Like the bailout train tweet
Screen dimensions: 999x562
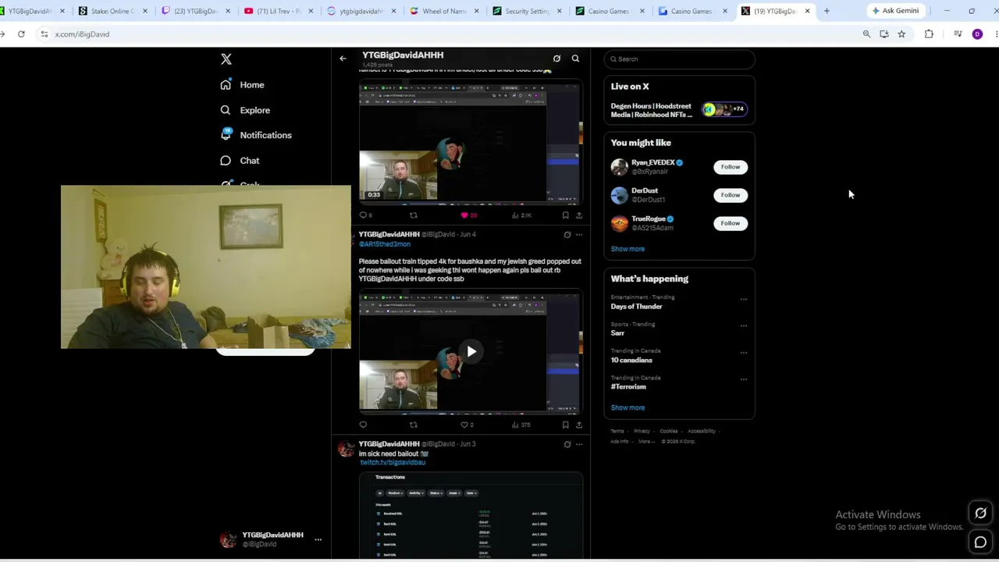(467, 425)
